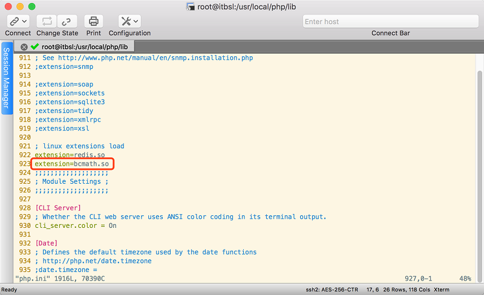Click 'ssh2: AES-256-CTR' in status bar

332,290
